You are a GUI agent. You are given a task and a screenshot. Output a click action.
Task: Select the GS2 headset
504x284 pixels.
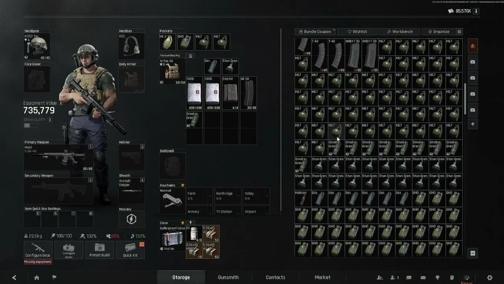(x=132, y=47)
